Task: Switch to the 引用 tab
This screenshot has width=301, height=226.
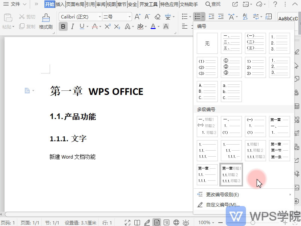Action: (x=90, y=4)
